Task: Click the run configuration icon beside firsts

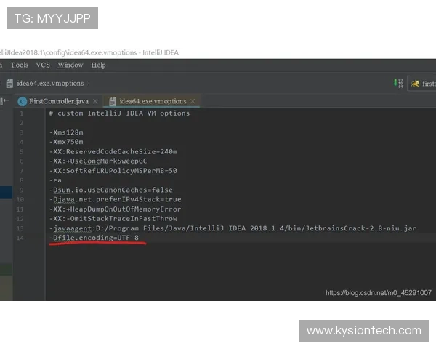Action: [415, 84]
